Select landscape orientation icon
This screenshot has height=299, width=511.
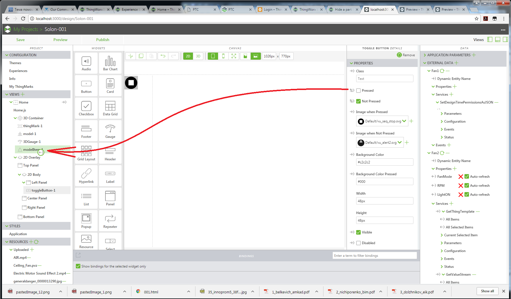[x=255, y=56]
